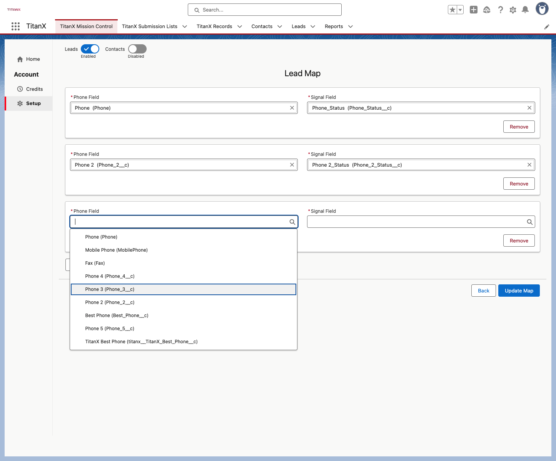556x461 pixels.
Task: Remove the Phone / Phone_Status mapping
Action: click(x=519, y=127)
